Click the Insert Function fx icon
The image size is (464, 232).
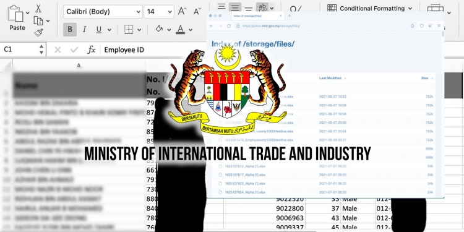92,49
